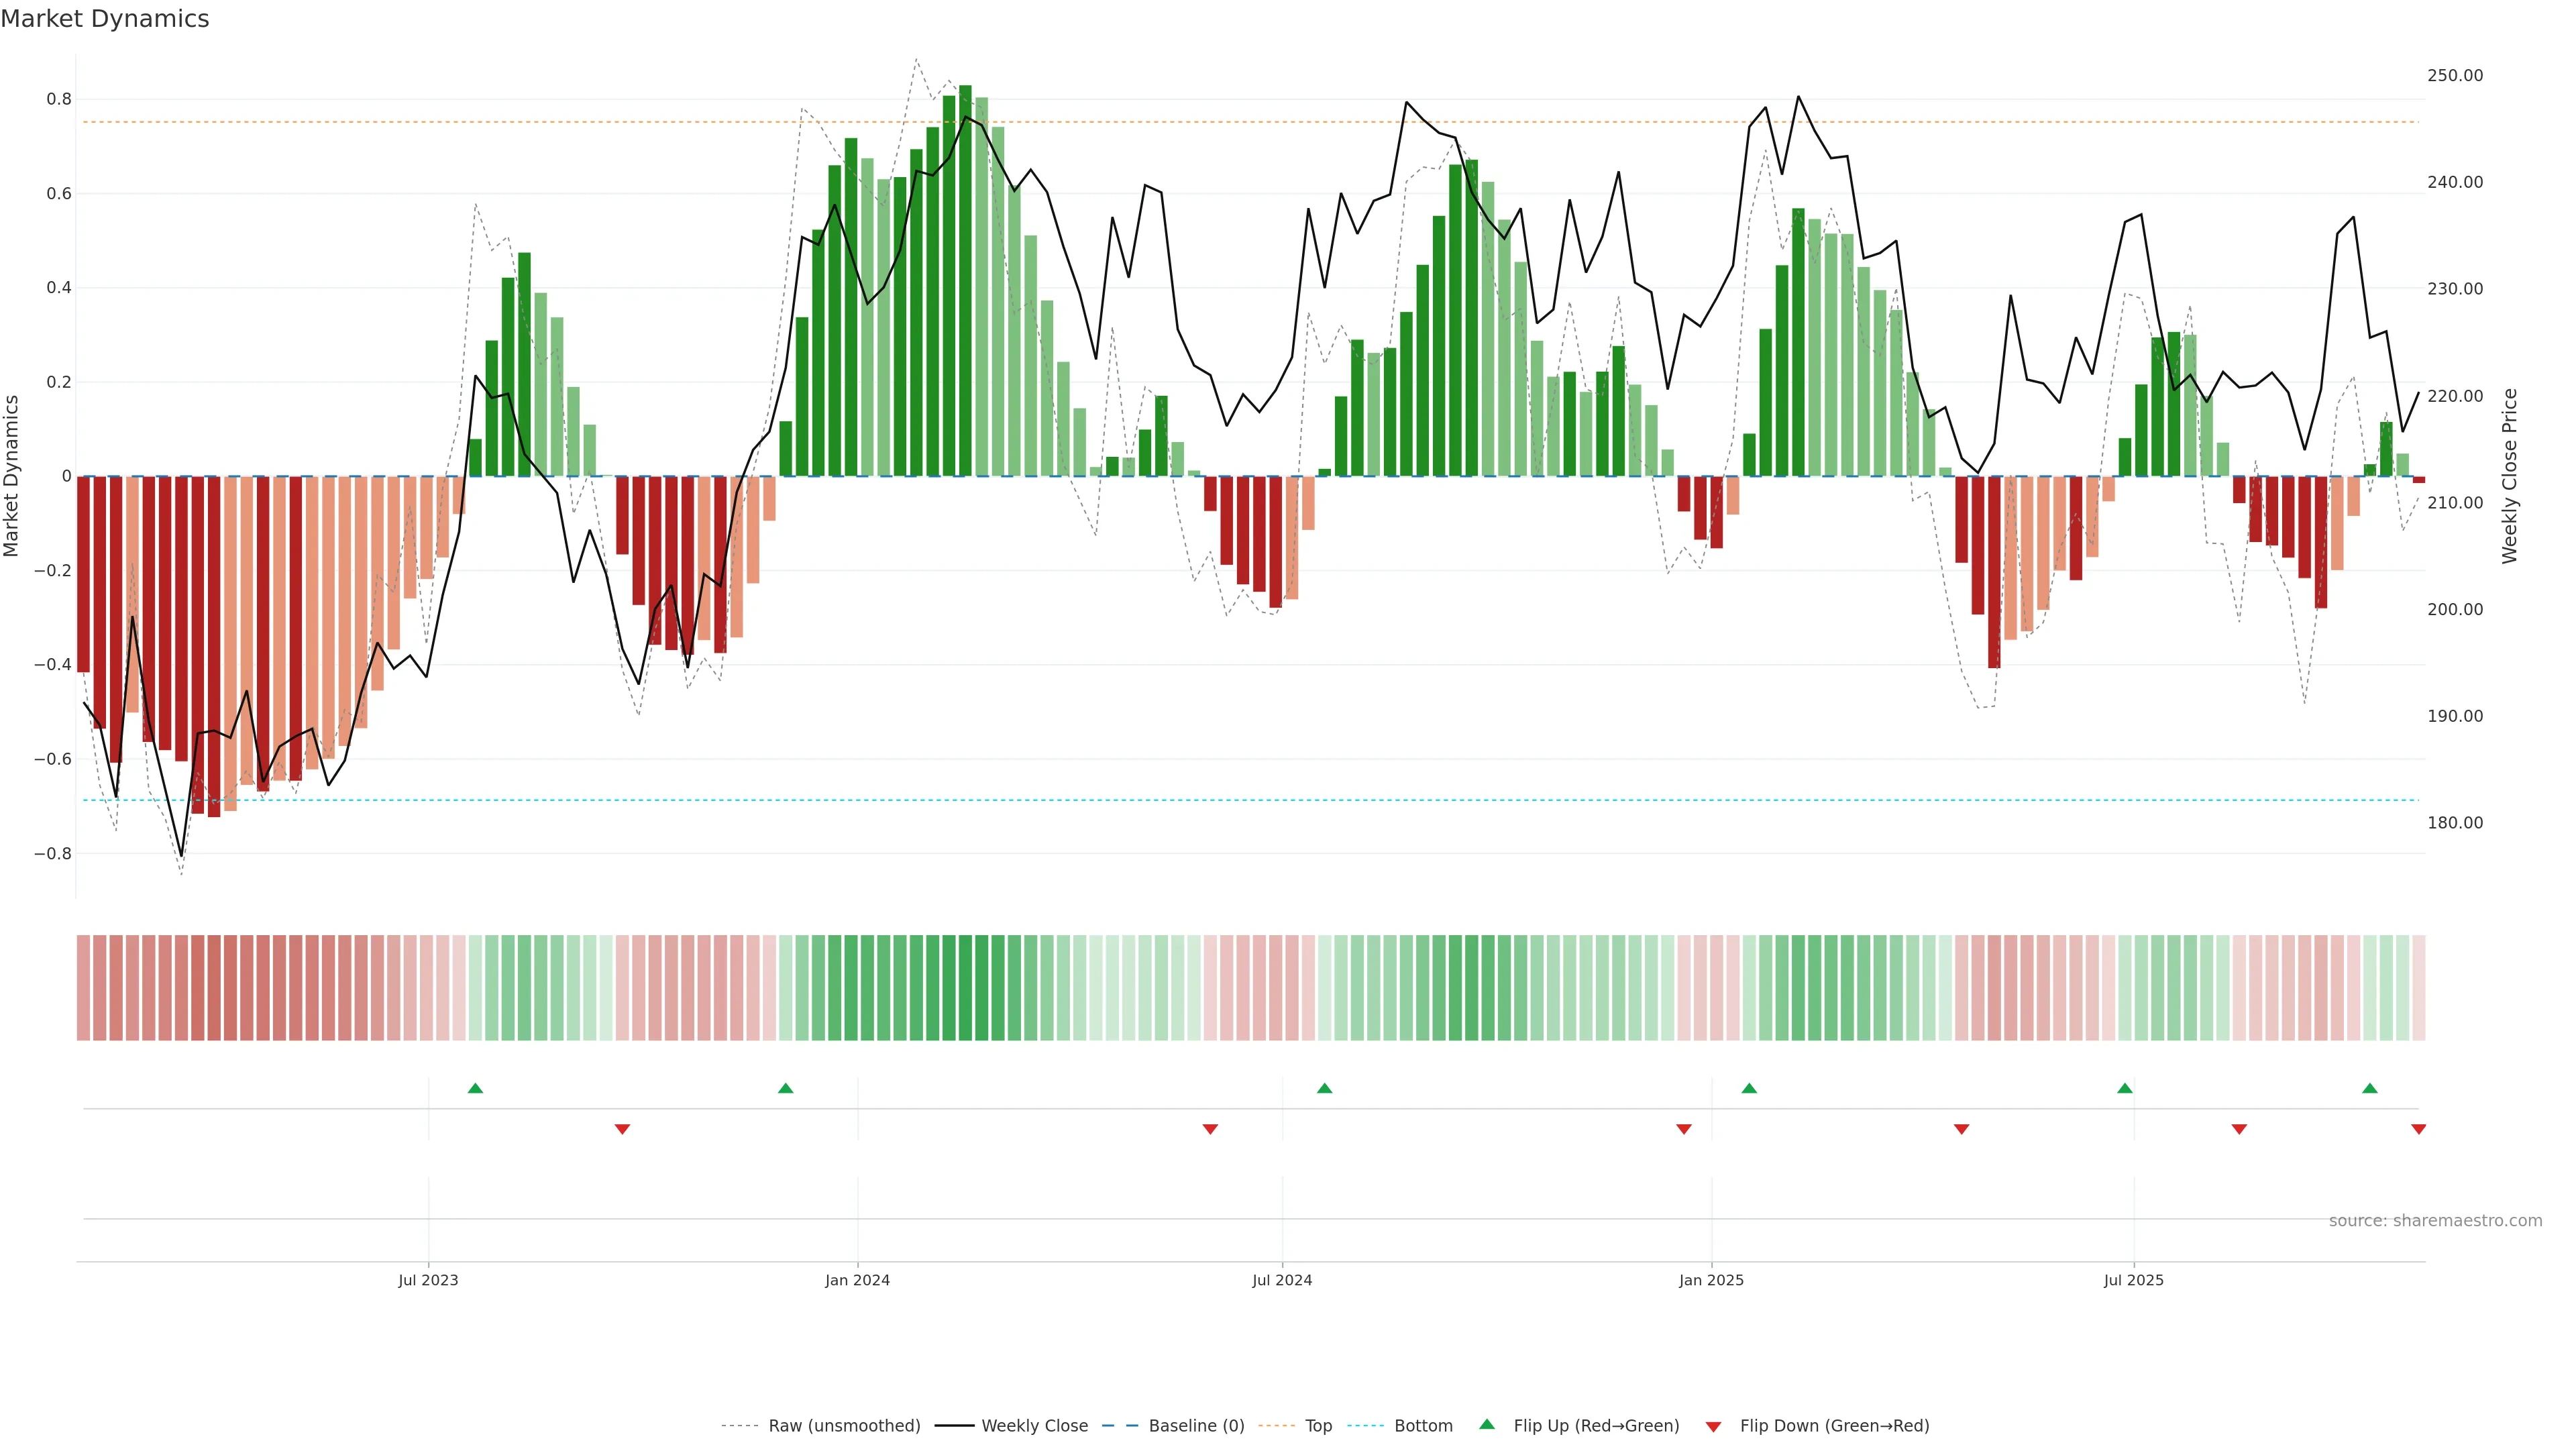This screenshot has width=2576, height=1449.
Task: Toggle the Weekly Close legend entry
Action: coord(1034,1426)
